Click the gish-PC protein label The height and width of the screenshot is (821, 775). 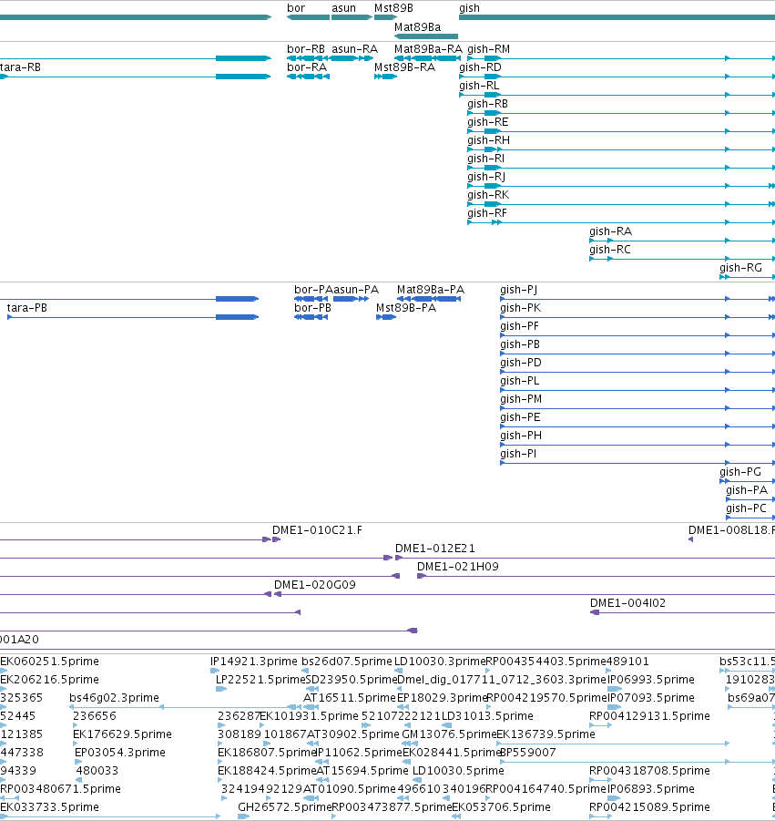746,508
